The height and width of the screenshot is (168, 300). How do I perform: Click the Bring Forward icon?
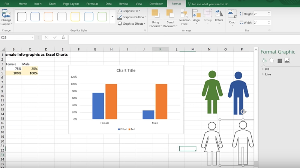tap(155, 13)
